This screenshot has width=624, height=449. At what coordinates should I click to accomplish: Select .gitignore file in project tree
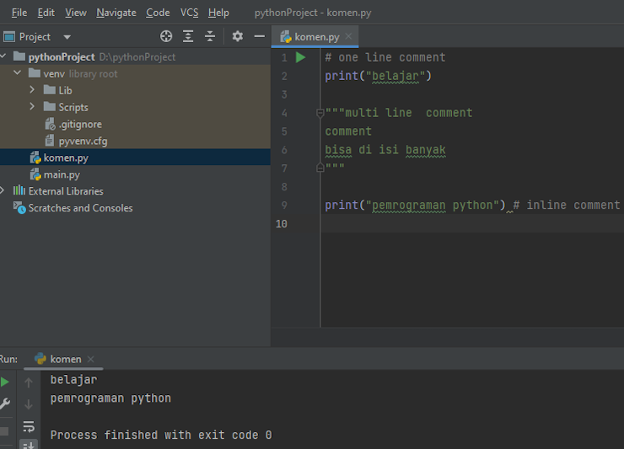[80, 125]
